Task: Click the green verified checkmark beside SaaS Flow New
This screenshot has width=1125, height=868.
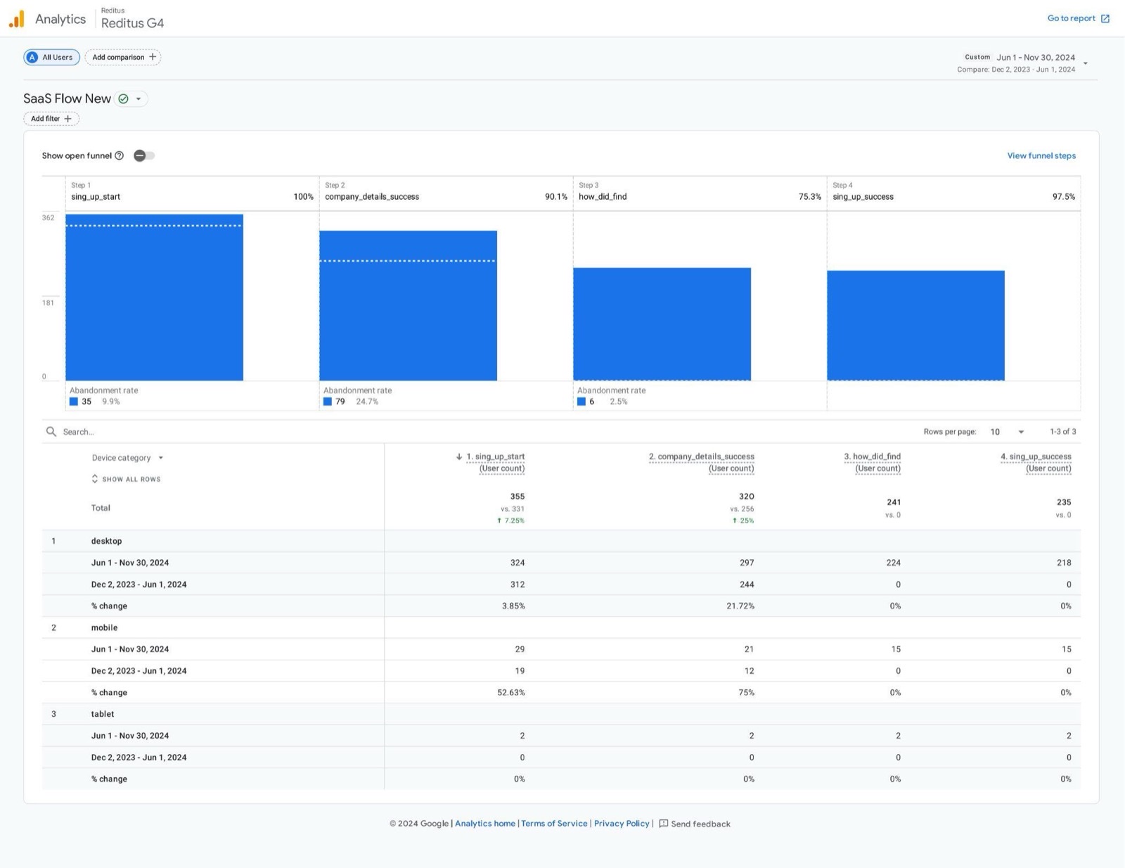Action: (x=124, y=98)
